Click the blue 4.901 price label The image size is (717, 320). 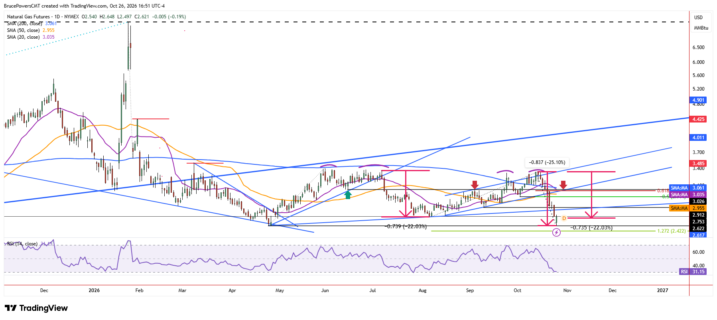[698, 100]
